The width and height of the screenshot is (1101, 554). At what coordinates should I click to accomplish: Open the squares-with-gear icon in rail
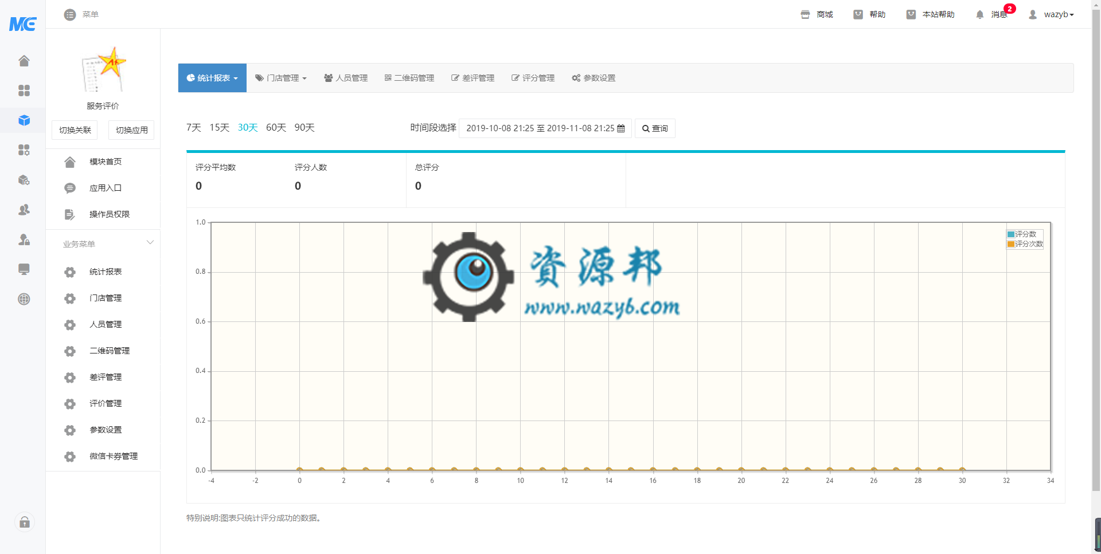tap(24, 150)
